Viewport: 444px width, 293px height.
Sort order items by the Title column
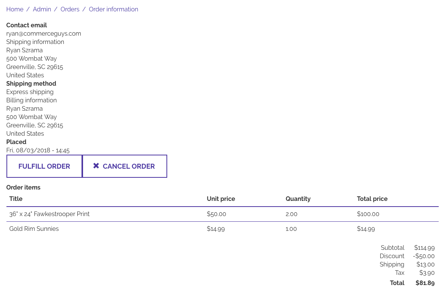pyautogui.click(x=16, y=199)
